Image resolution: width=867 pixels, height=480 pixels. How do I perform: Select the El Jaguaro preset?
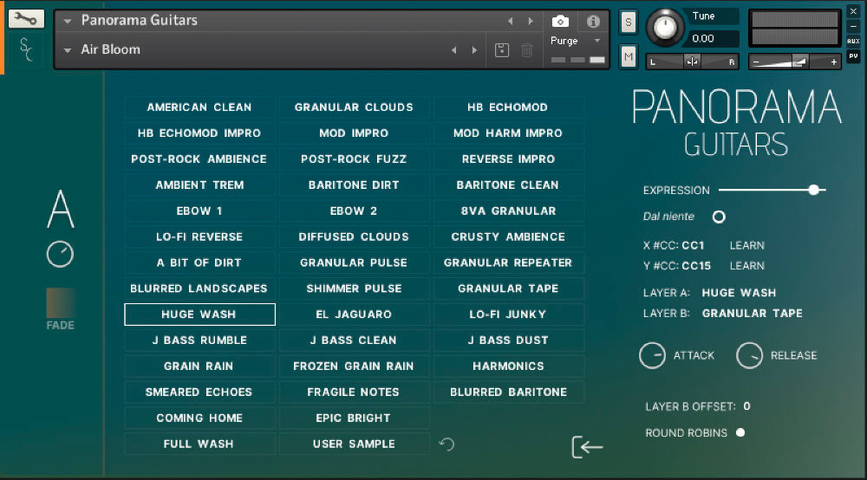(354, 315)
